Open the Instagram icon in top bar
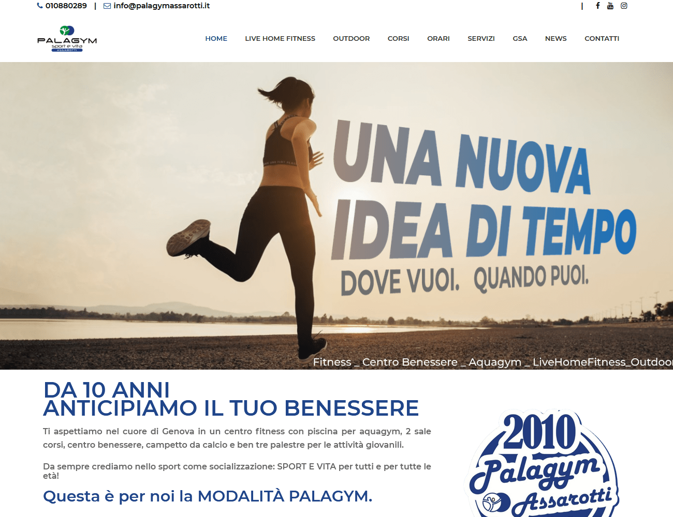This screenshot has width=673, height=517. 624,6
